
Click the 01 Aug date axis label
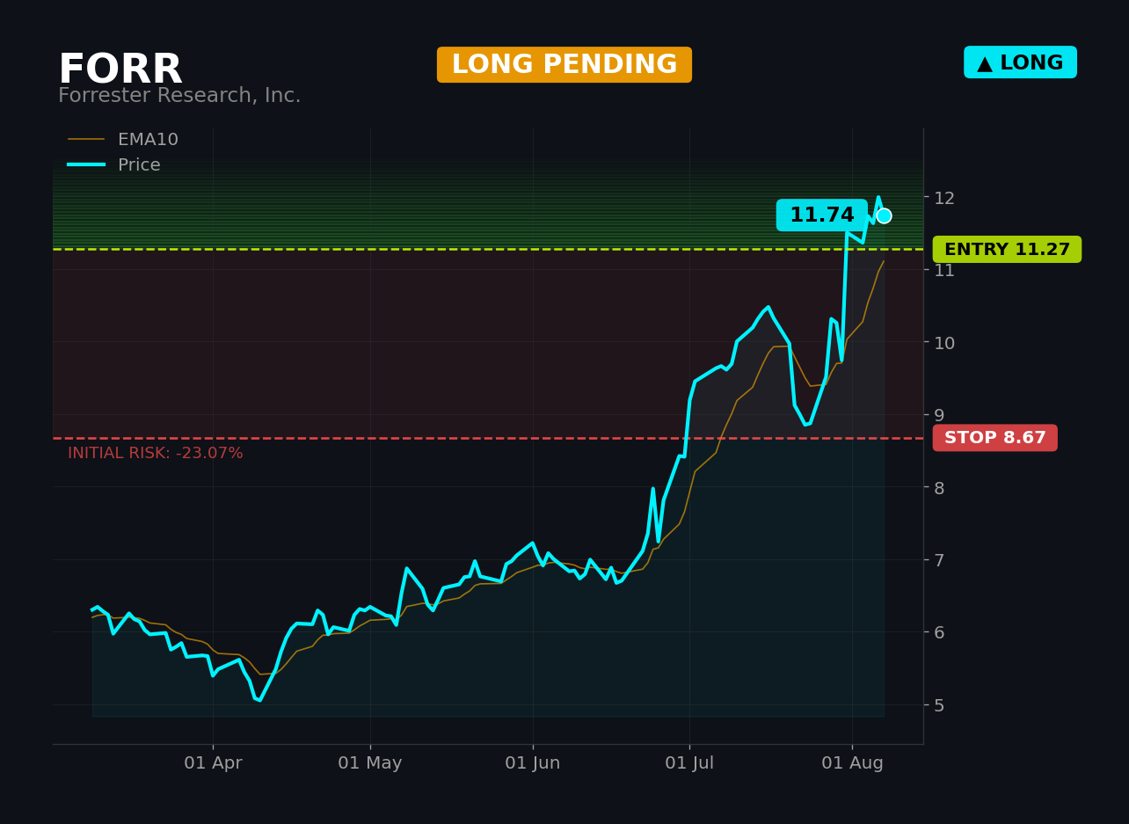[x=852, y=763]
